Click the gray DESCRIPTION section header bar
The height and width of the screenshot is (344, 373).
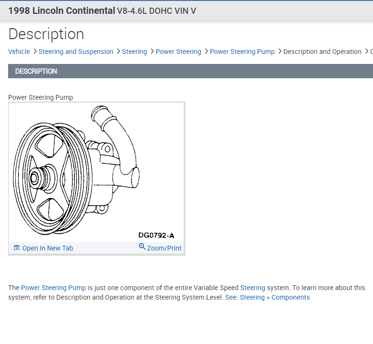click(191, 71)
